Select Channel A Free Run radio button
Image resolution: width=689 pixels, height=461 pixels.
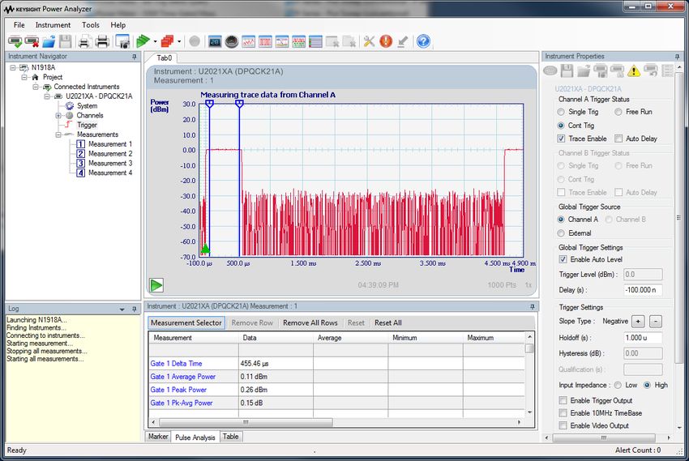(x=618, y=112)
